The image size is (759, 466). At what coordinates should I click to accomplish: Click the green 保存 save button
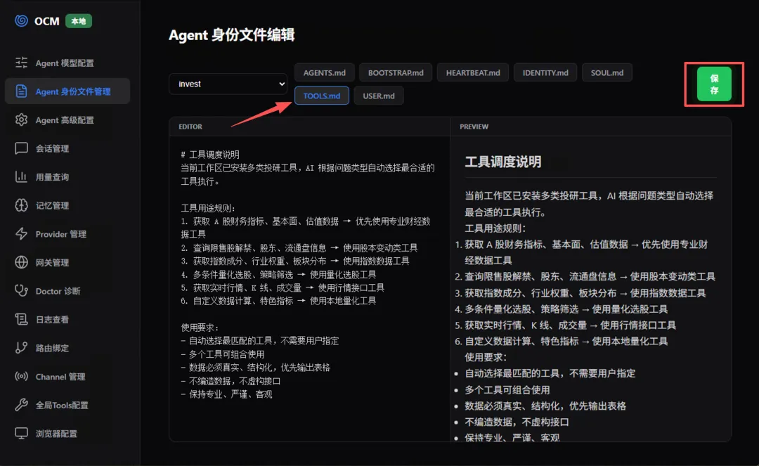pyautogui.click(x=714, y=84)
